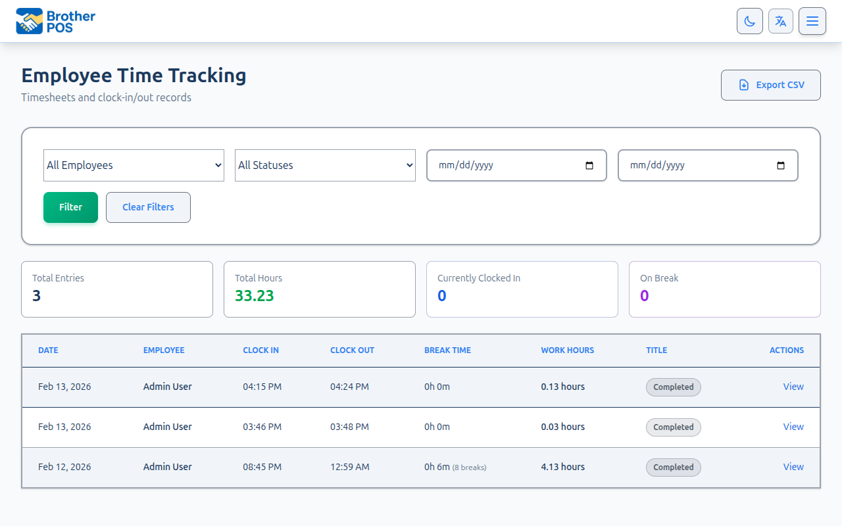The height and width of the screenshot is (526, 842).
Task: Open the All Employees dropdown
Action: tap(134, 165)
